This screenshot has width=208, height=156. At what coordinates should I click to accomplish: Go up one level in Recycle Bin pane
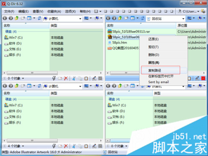pos(120,18)
